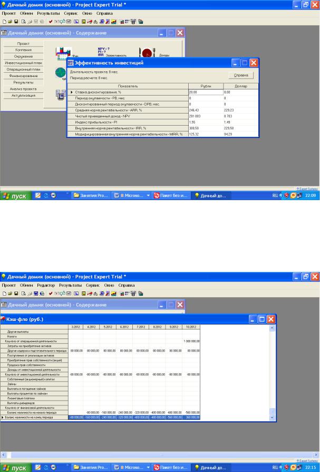The height and width of the screenshot is (472, 320).
Task: Click IRR rubles value 308.50
Action: (x=206, y=128)
